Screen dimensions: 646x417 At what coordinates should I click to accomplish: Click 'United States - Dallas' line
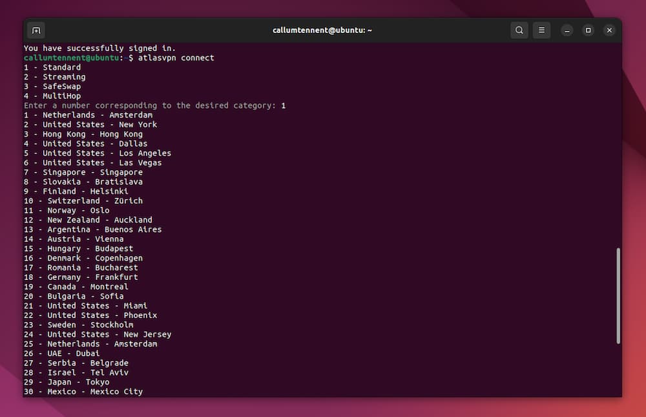pos(86,144)
